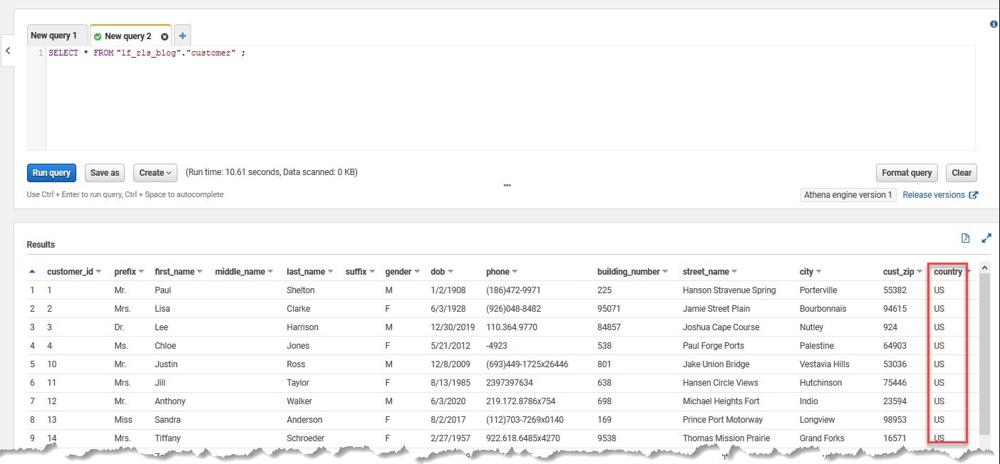Select the first name 'Anthony'

(170, 401)
